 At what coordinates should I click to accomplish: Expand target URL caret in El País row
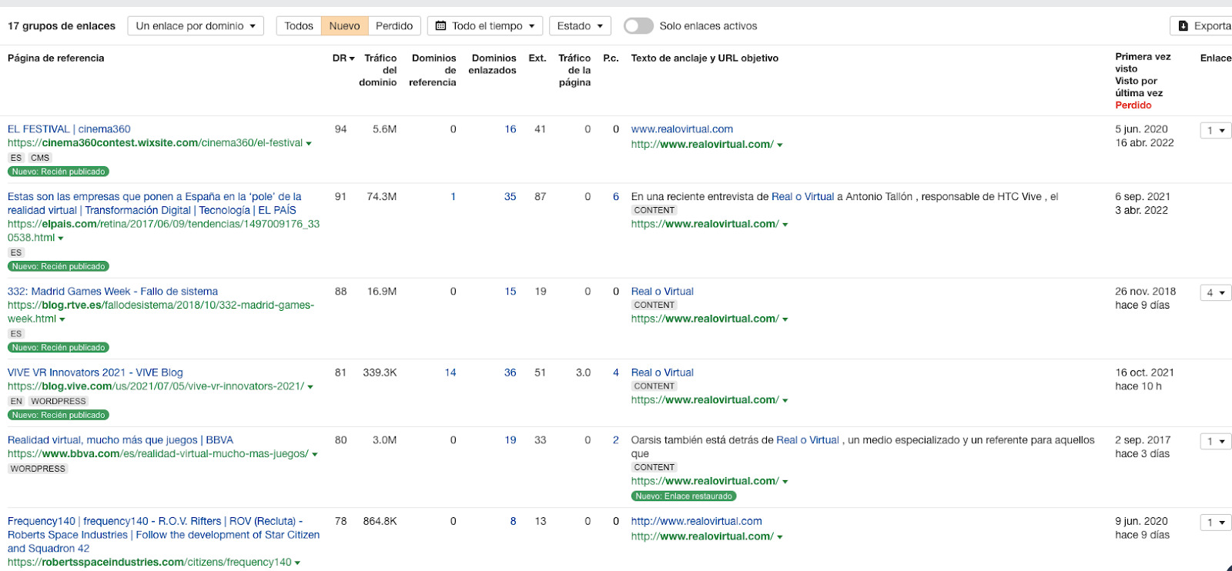pyautogui.click(x=785, y=225)
